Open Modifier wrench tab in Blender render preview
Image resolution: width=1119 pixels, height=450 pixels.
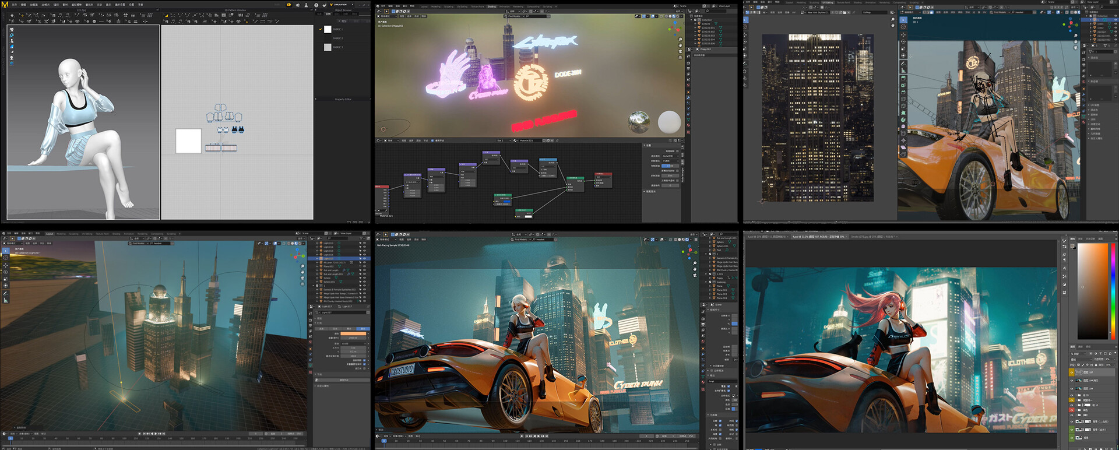pos(703,354)
